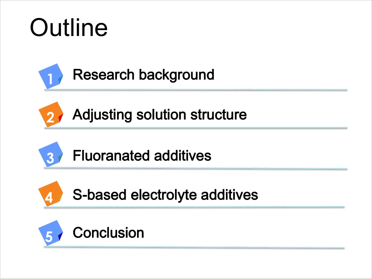Click the divider line under Adjusting solution structure
This screenshot has width=372, height=279.
coord(196,128)
